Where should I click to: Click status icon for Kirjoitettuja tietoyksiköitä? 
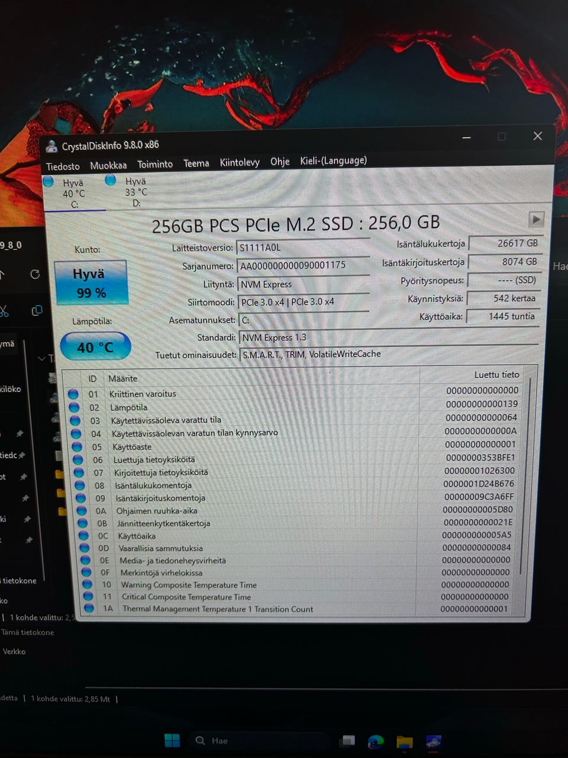pyautogui.click(x=79, y=473)
